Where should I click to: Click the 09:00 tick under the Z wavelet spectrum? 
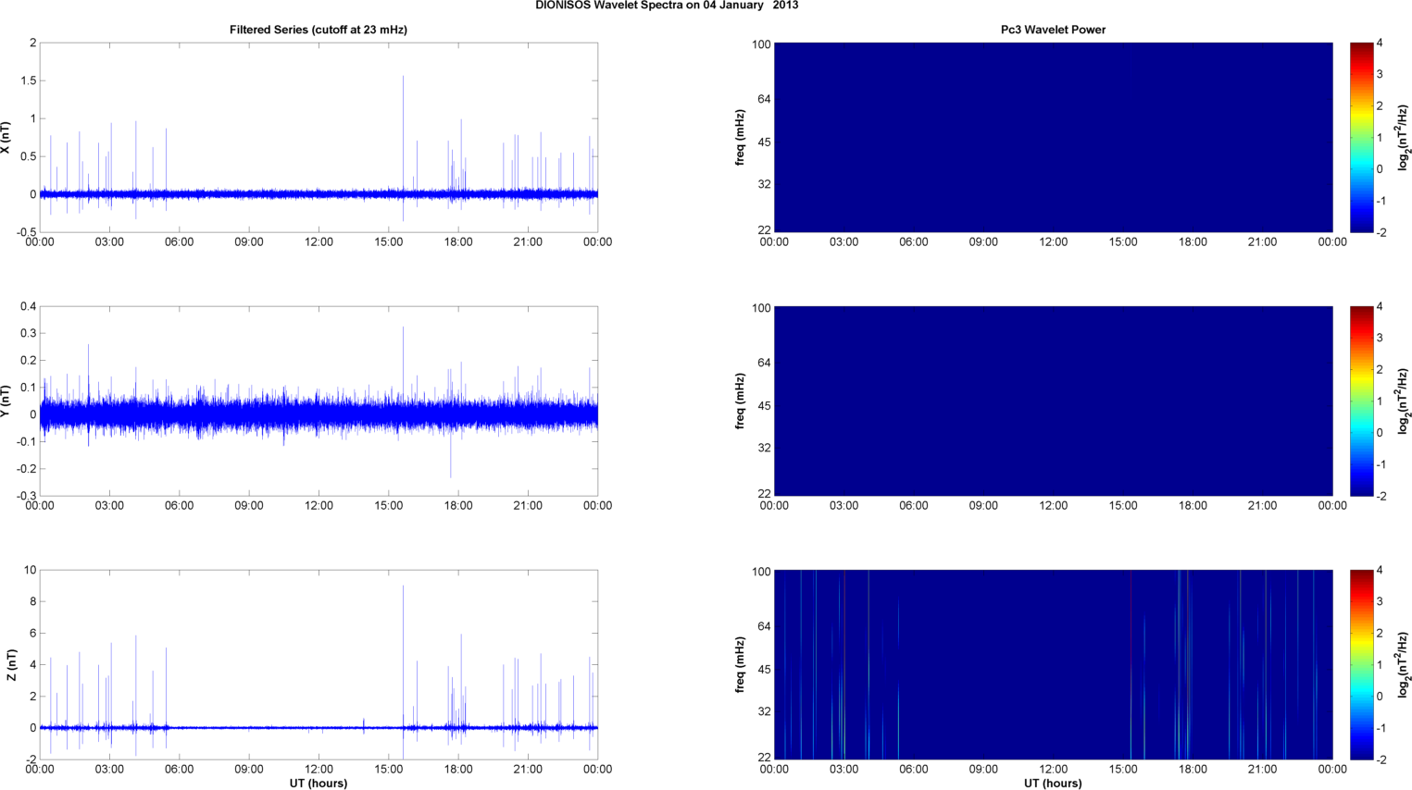(x=983, y=769)
